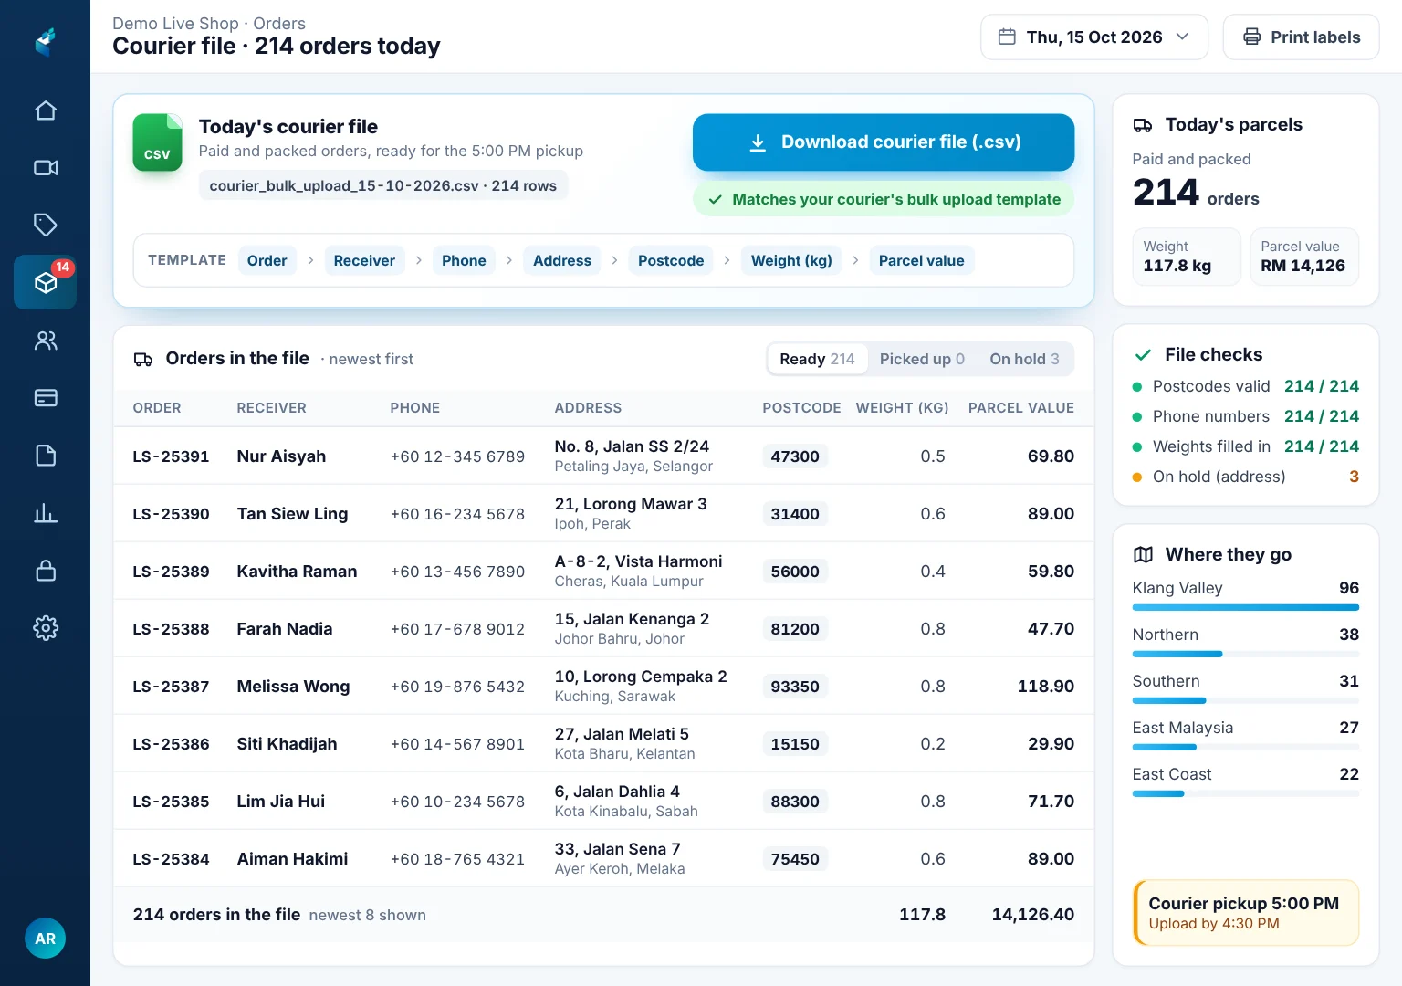Open the lock icon in sidebar
This screenshot has width=1402, height=986.
pos(46,571)
